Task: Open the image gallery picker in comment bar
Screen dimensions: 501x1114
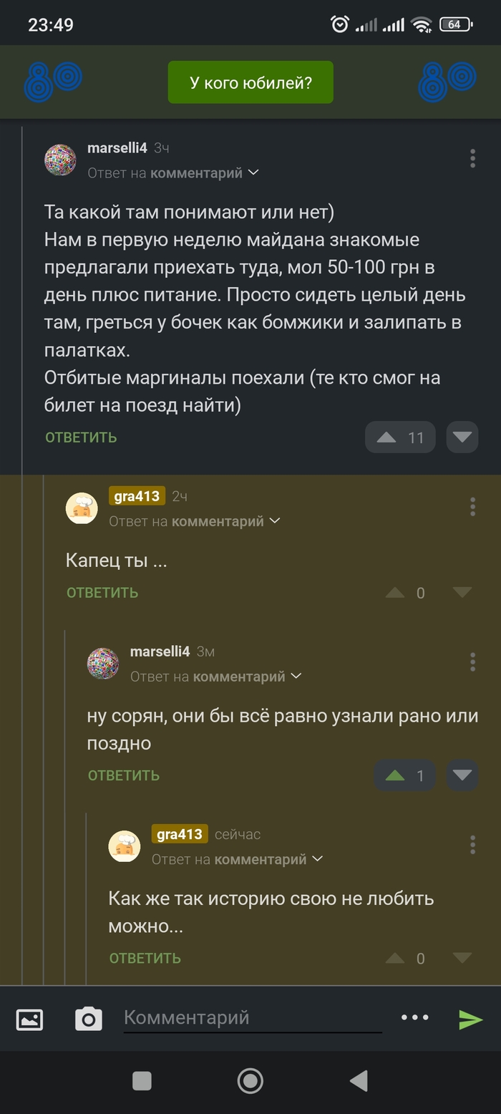Action: [29, 1017]
